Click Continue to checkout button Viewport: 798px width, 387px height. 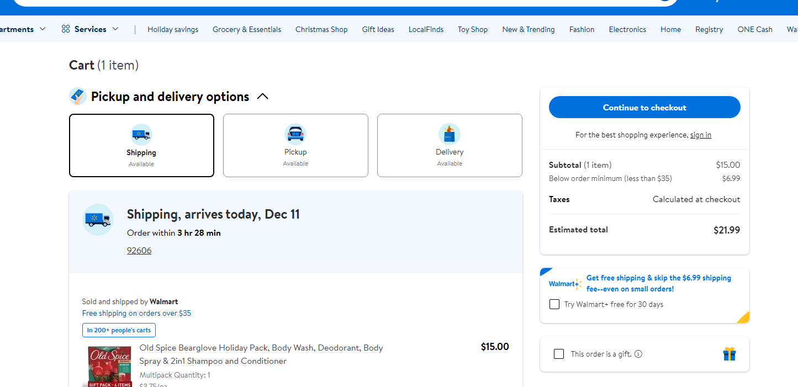pos(644,107)
